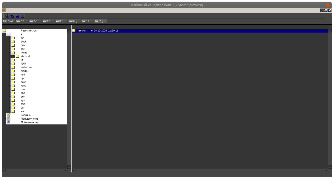The width and height of the screenshot is (334, 179).
Task: Click the lib64 folder icon in tree
Action: pos(13,64)
